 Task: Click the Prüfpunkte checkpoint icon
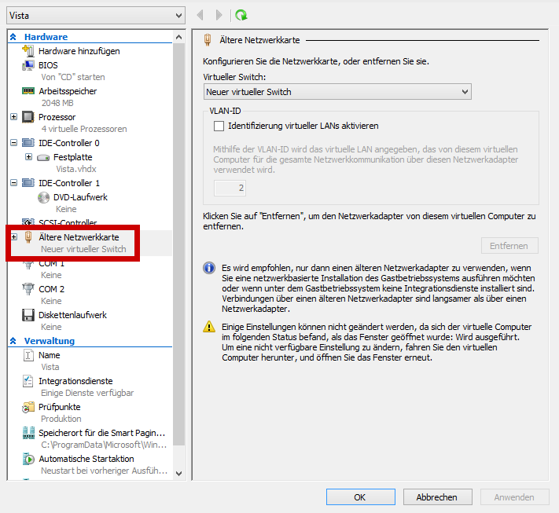tap(28, 407)
